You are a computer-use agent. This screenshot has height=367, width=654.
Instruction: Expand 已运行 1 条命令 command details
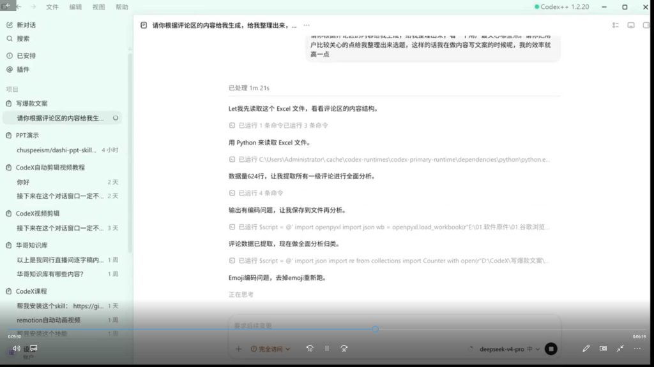click(278, 126)
